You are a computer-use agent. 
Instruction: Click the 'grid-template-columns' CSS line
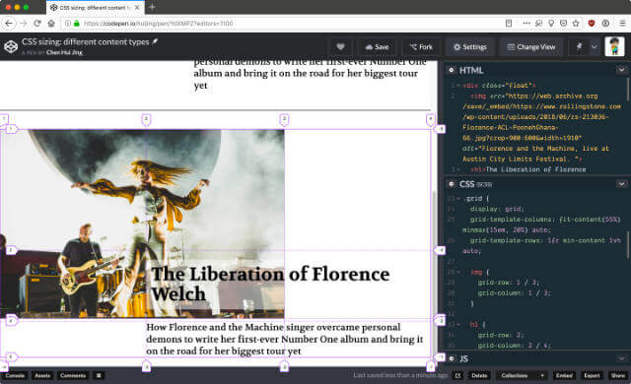click(x=541, y=224)
